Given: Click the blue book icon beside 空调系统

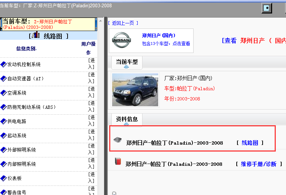Looking at the screenshot, I should (3, 93).
